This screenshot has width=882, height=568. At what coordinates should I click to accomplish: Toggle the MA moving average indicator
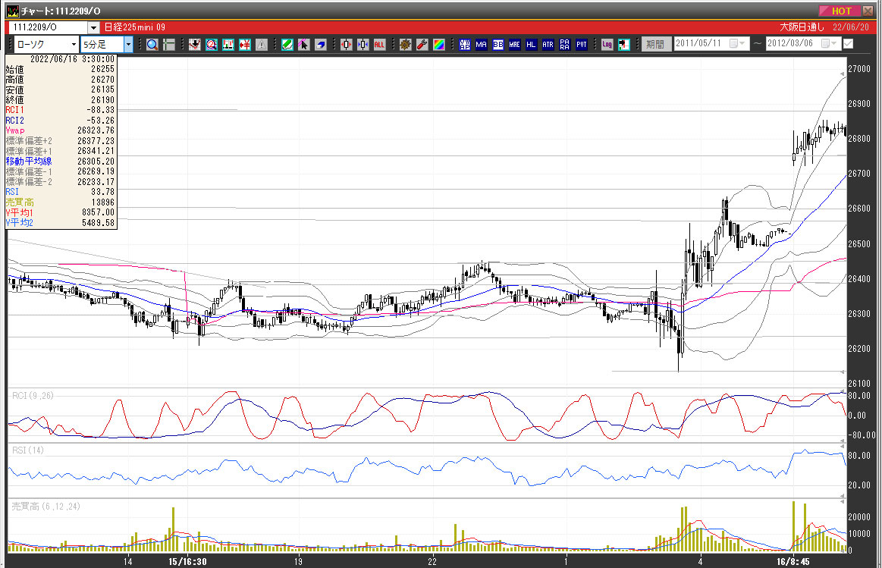tap(482, 45)
